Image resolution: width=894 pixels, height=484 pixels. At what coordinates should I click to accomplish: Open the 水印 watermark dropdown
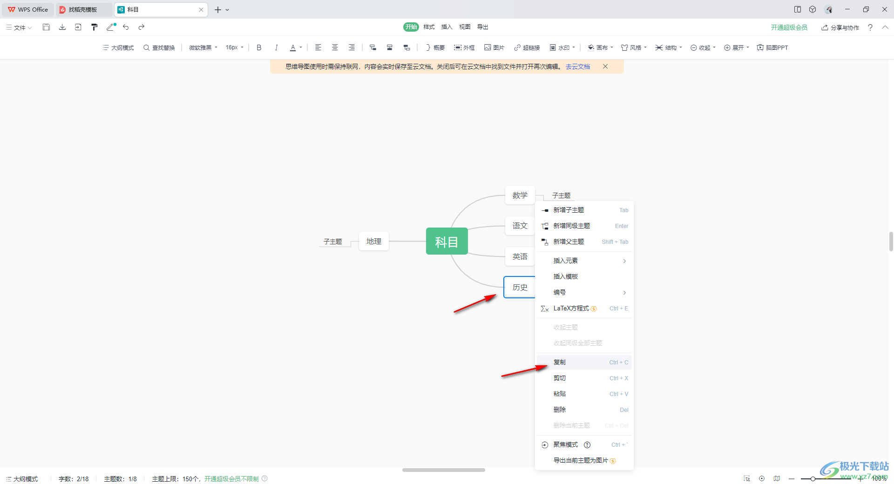[562, 47]
